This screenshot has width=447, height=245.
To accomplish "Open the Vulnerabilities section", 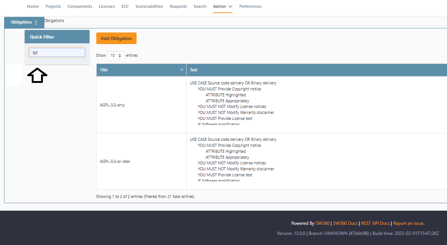I will [x=149, y=6].
